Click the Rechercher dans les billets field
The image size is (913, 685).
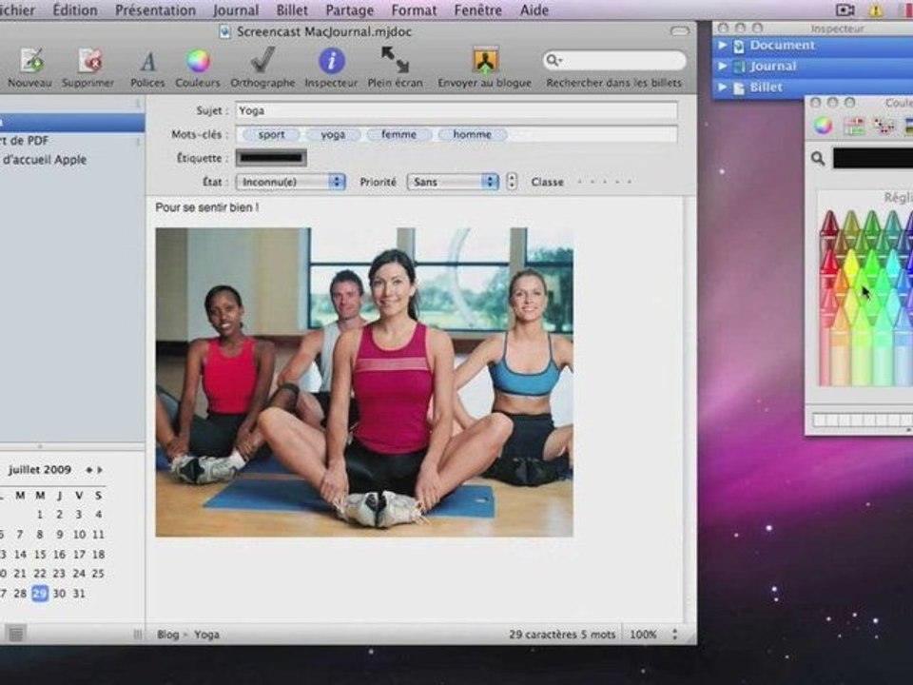pyautogui.click(x=613, y=60)
